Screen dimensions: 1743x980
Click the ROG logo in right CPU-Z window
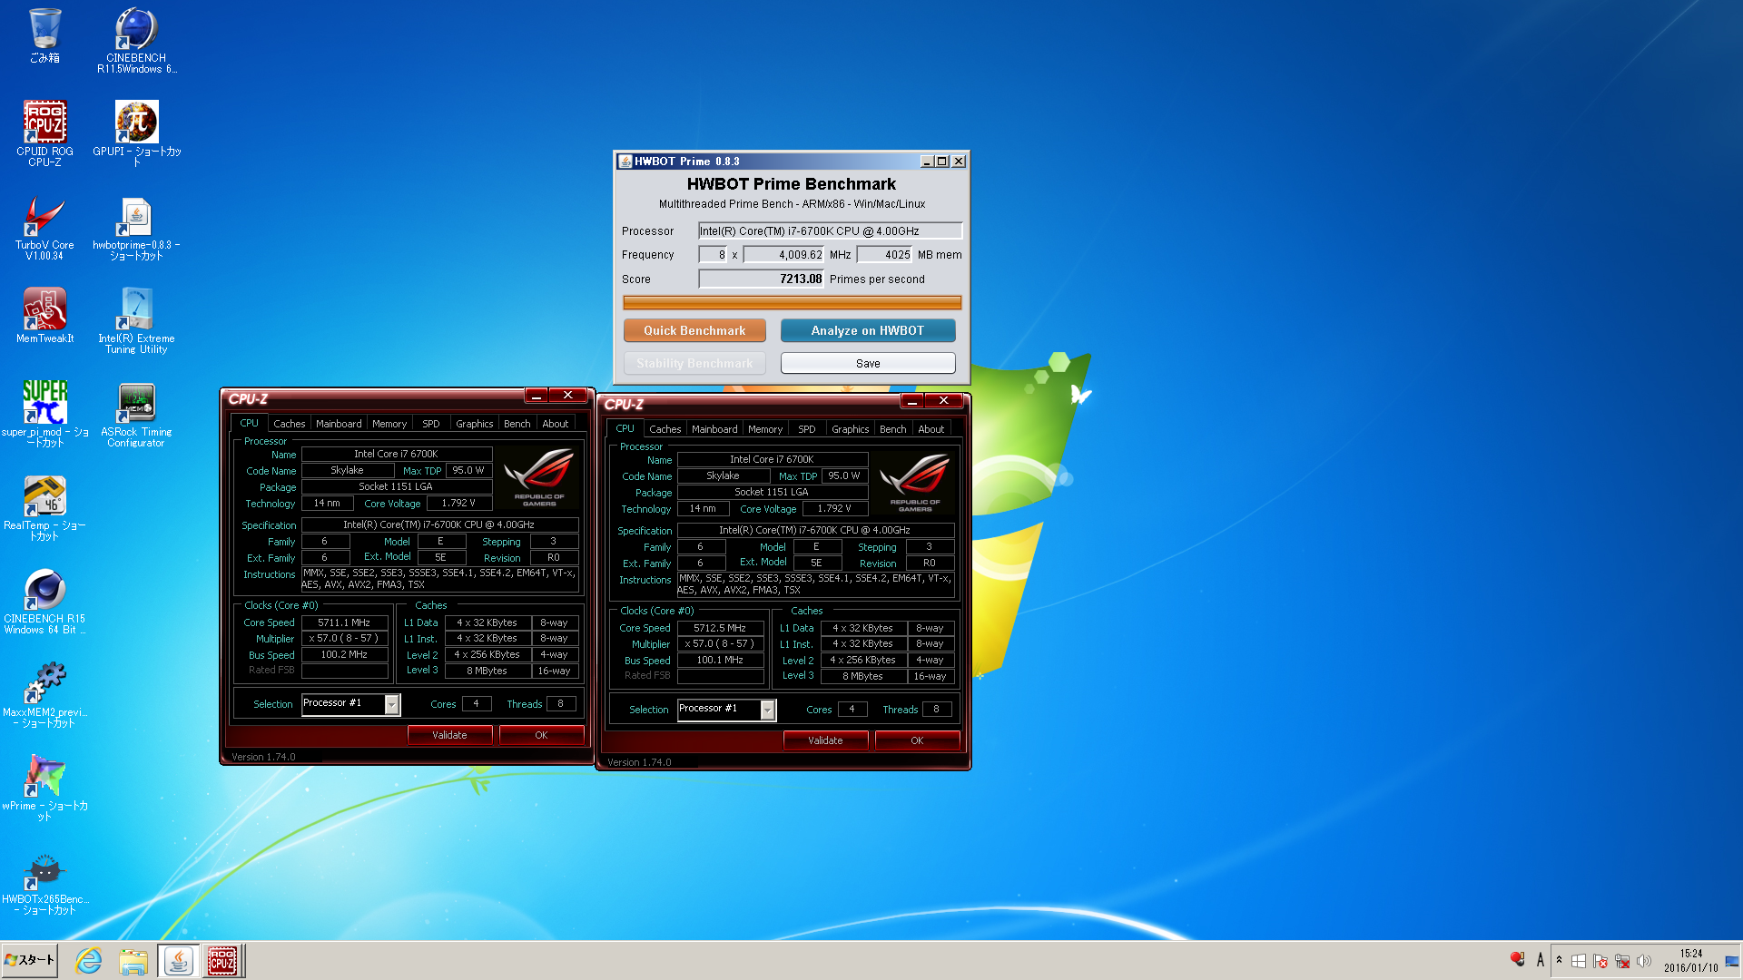pyautogui.click(x=915, y=480)
